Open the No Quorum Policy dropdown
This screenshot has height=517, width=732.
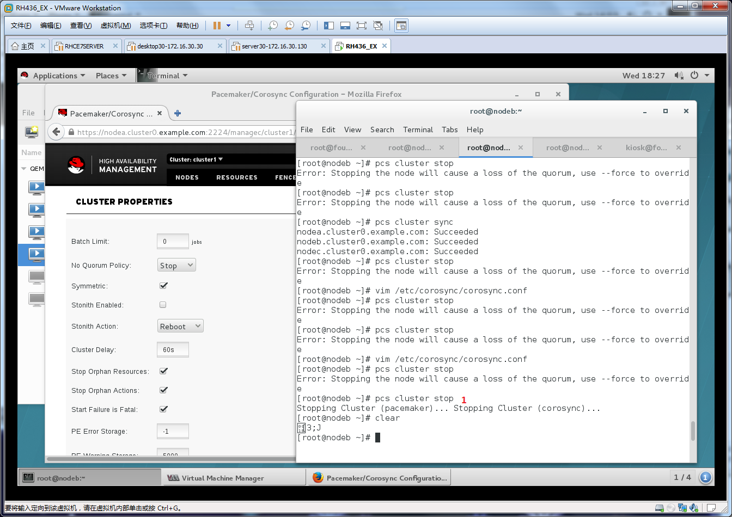tap(176, 265)
